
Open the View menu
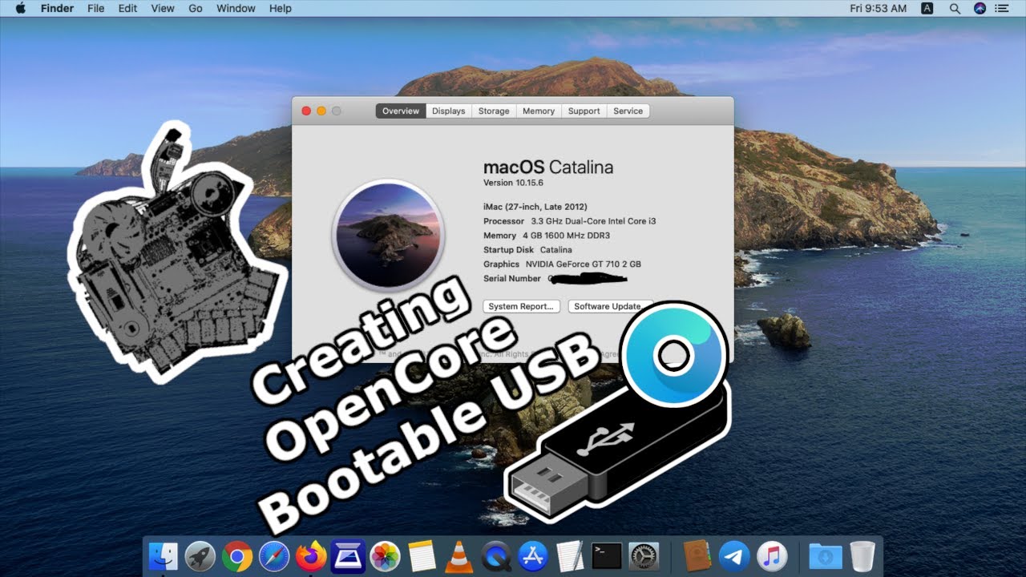pos(163,8)
